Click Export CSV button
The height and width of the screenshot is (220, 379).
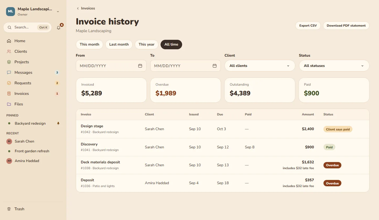click(308, 26)
